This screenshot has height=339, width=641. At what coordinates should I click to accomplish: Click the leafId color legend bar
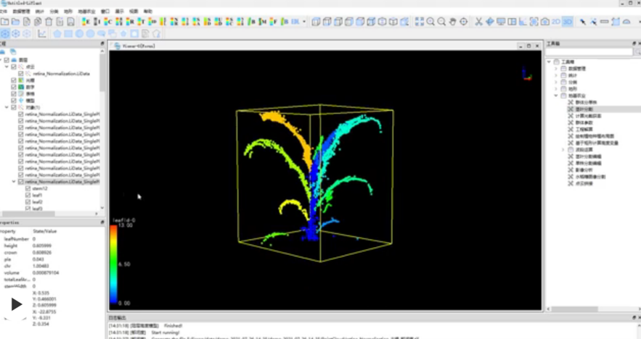114,265
